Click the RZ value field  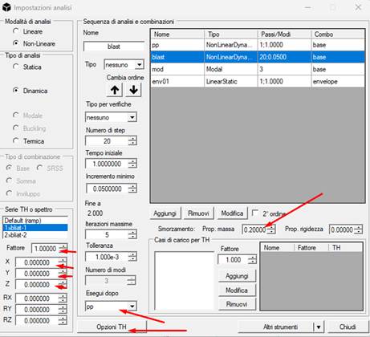(x=37, y=320)
